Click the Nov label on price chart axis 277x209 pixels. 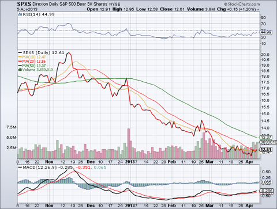pyautogui.click(x=49, y=162)
